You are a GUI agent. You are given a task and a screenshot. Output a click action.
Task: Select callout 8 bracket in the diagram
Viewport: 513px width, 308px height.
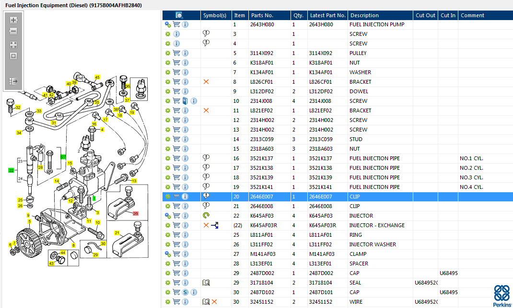click(73, 245)
